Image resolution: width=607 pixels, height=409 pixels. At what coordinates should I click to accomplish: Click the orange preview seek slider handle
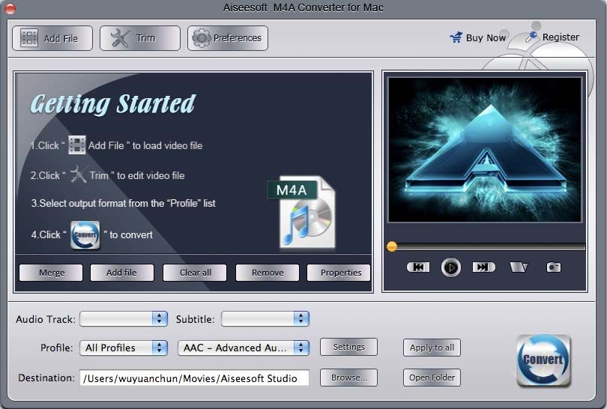pos(392,246)
